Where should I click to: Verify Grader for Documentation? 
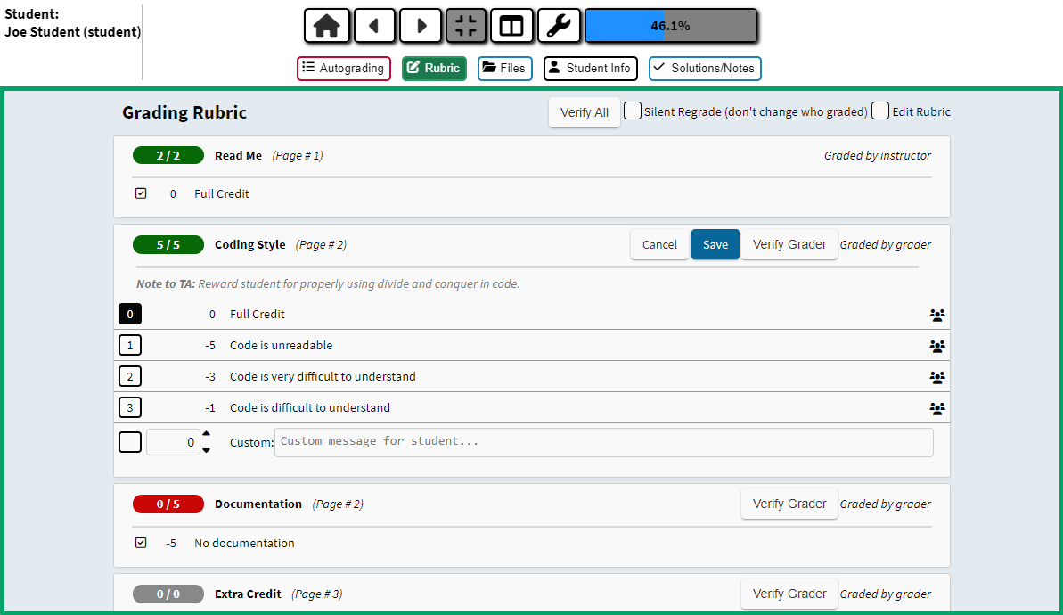(789, 504)
